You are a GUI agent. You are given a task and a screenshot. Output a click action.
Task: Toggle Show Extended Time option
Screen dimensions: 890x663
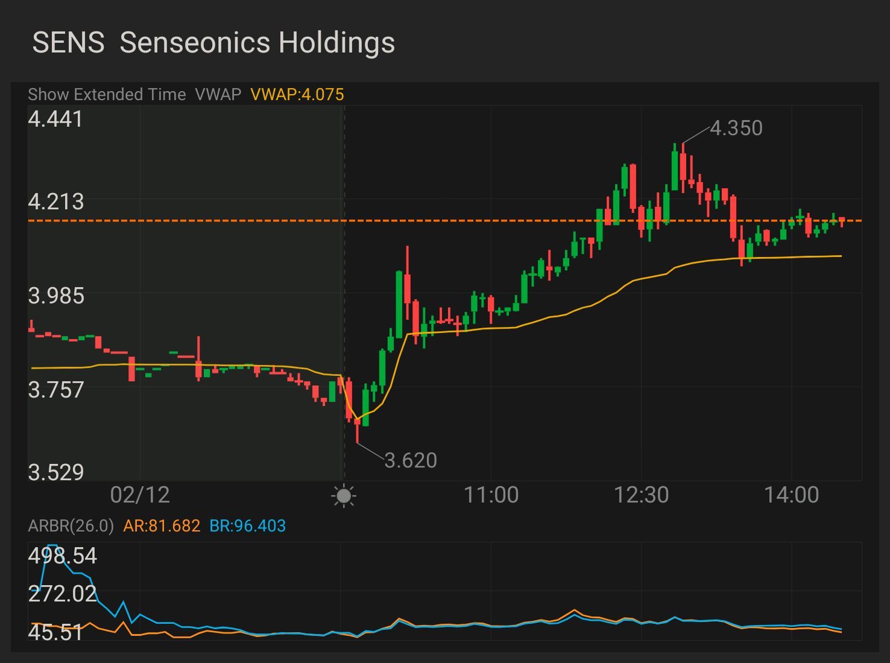coord(107,95)
